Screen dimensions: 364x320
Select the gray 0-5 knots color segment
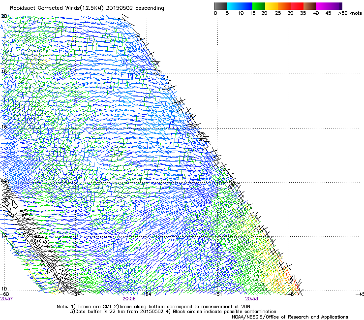[220, 6]
